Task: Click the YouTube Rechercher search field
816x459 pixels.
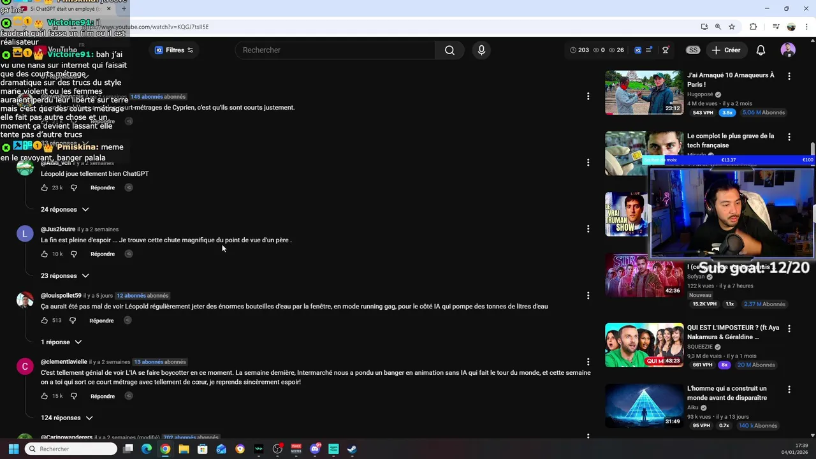Action: (335, 50)
